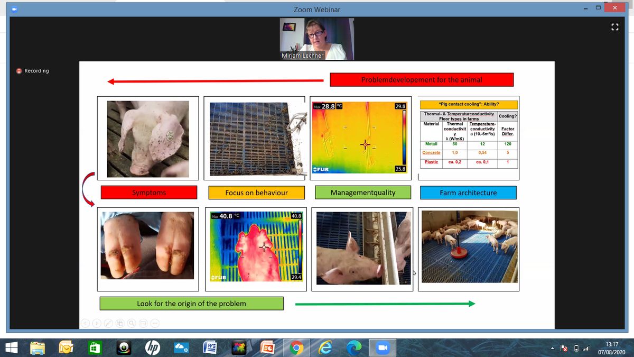This screenshot has width=634, height=357.
Task: Click the orange 'Focus on behaviour' label
Action: tap(256, 193)
